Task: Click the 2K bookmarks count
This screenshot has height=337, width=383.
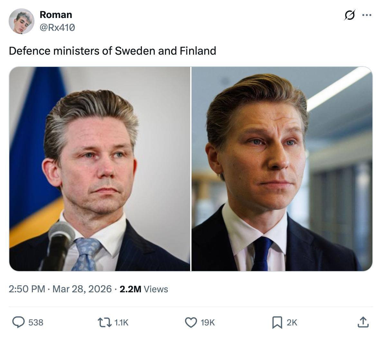Action: tap(292, 322)
